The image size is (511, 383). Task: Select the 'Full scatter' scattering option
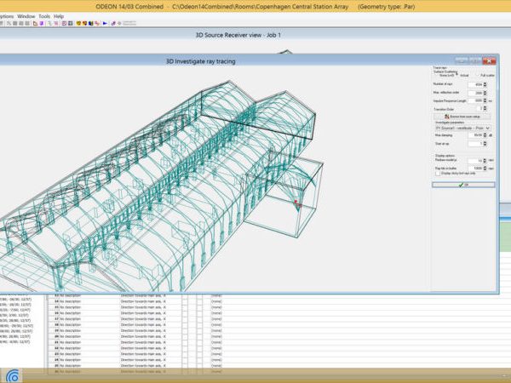click(x=481, y=75)
